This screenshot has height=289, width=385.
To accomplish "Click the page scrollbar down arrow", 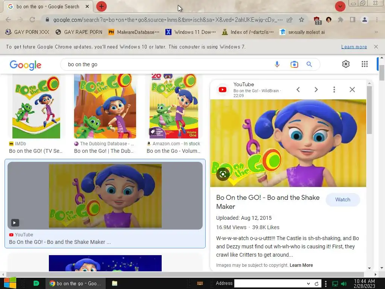I will [382, 268].
